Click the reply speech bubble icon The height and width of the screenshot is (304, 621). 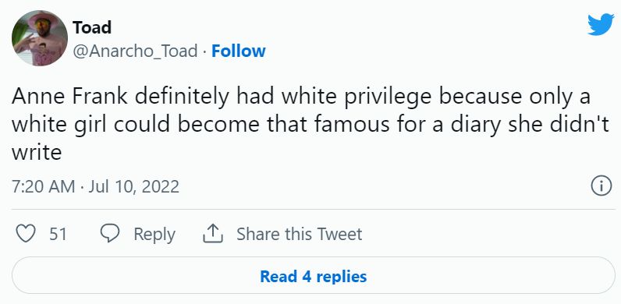(110, 234)
